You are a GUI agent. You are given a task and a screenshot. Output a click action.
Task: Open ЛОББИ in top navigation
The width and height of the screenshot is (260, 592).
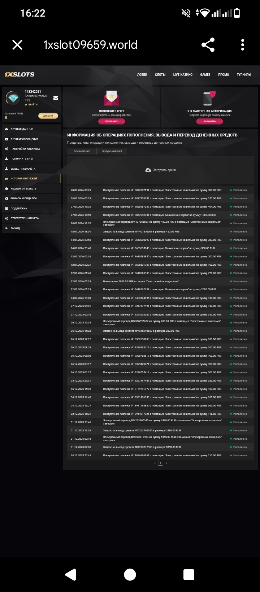click(142, 75)
